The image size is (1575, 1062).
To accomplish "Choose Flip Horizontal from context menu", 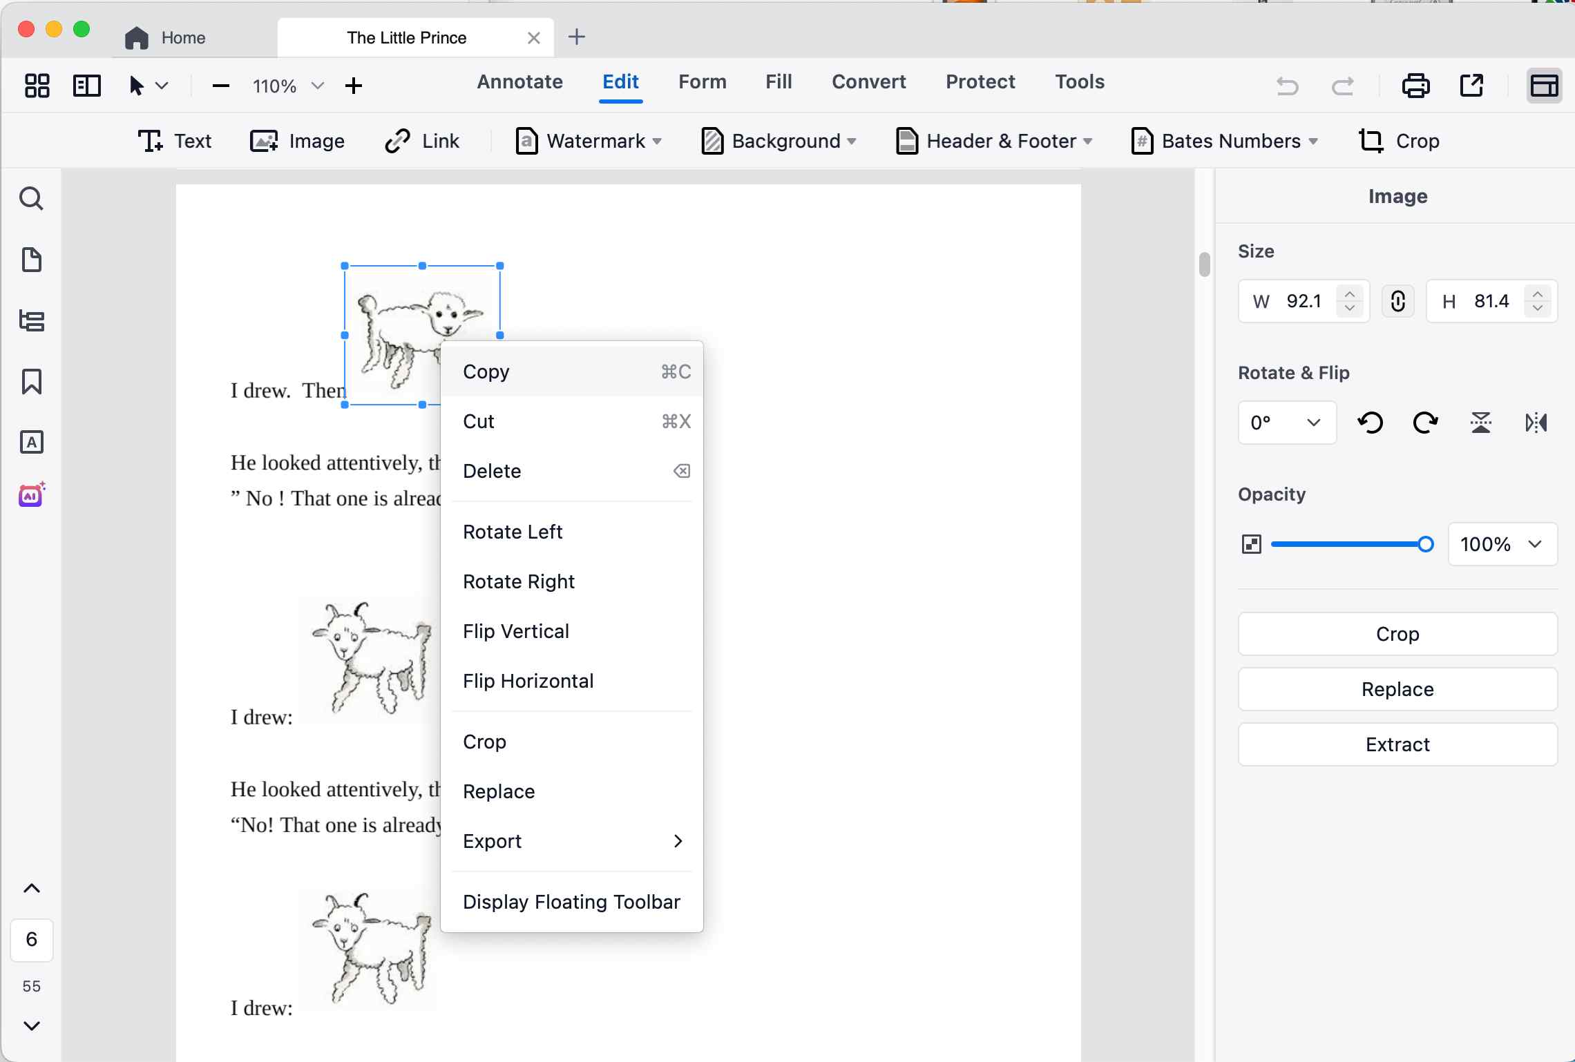I will [528, 681].
